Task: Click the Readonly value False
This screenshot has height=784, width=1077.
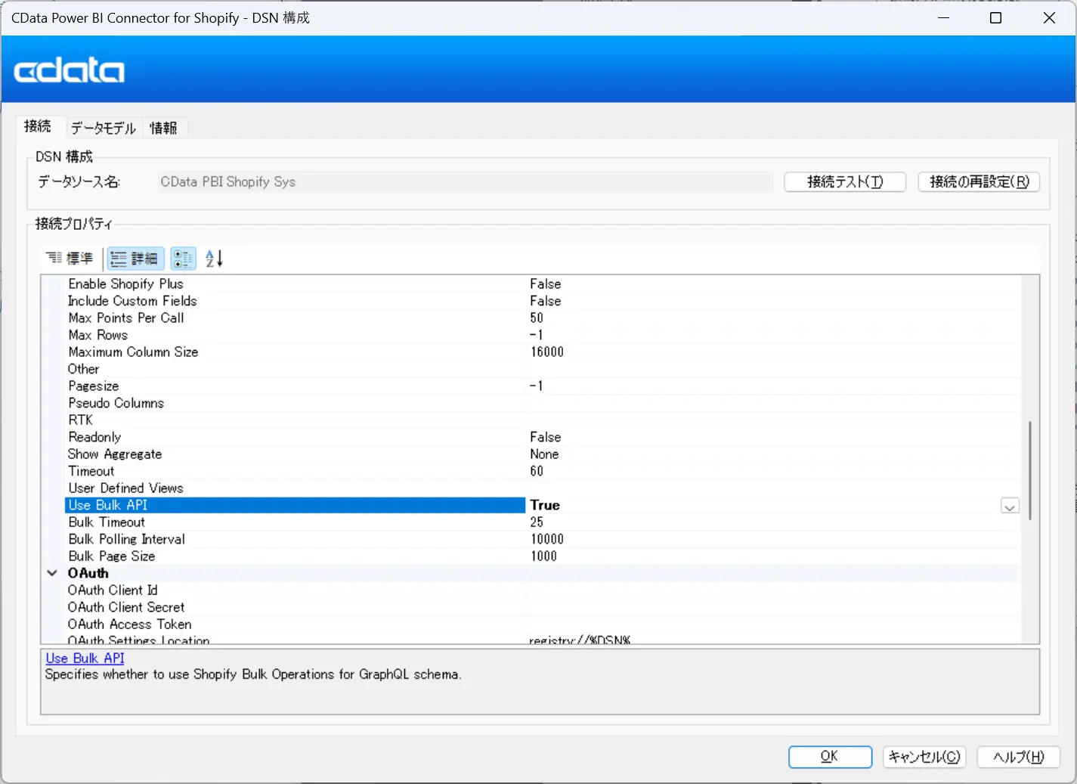Action: [546, 437]
